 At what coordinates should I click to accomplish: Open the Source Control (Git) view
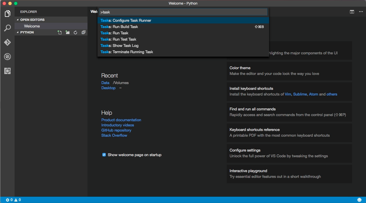(x=7, y=42)
